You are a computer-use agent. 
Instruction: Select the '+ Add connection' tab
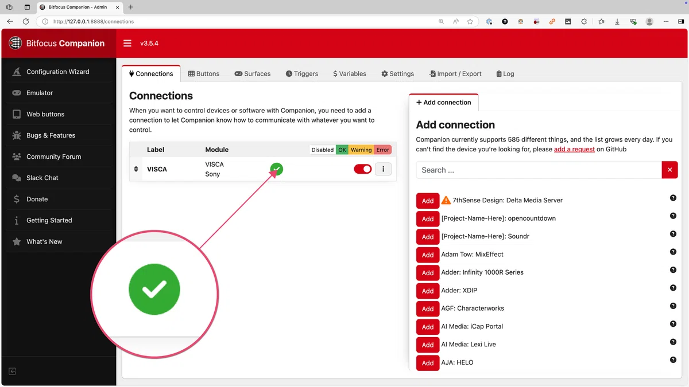click(x=443, y=102)
